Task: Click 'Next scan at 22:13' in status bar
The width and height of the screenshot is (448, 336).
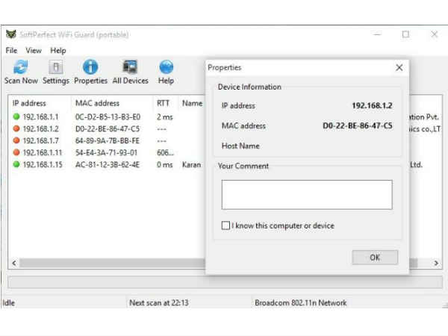Action: 159,302
